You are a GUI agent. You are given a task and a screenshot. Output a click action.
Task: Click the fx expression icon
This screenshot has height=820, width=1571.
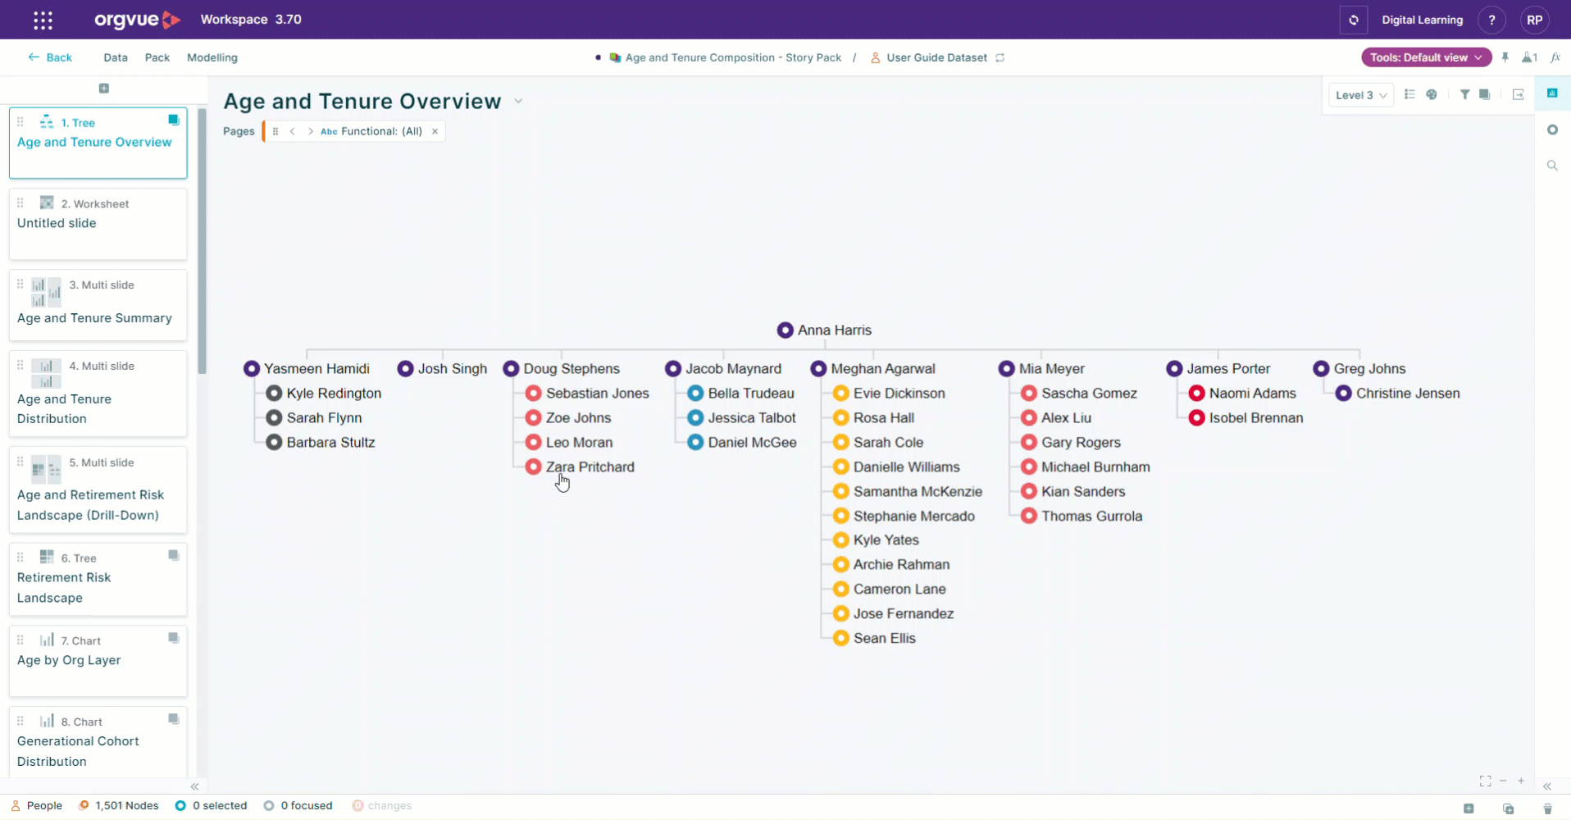point(1555,57)
